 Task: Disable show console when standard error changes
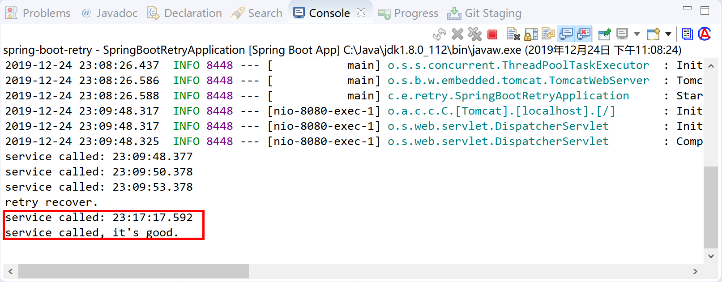tap(584, 34)
